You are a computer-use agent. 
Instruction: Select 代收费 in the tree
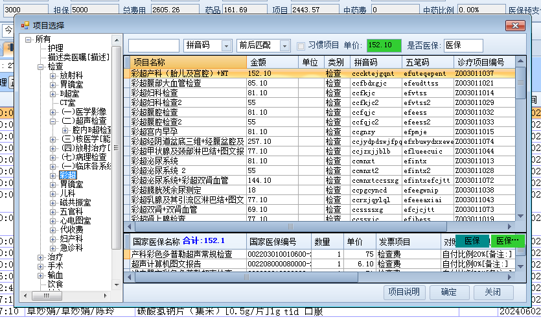coord(71,229)
